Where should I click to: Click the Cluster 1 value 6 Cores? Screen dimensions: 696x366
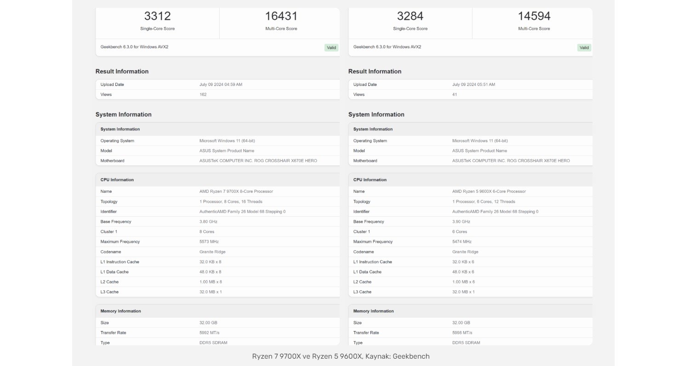[460, 232]
